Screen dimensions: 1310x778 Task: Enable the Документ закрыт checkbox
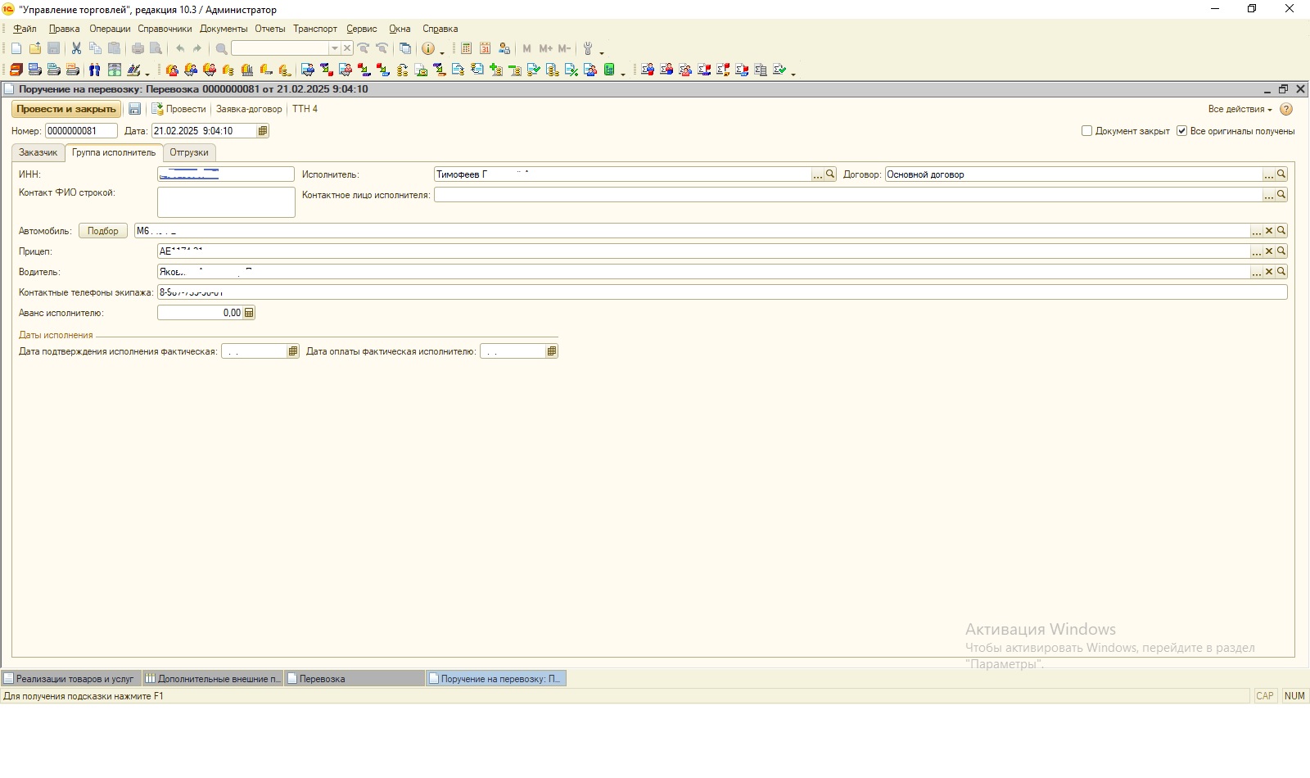click(1087, 131)
